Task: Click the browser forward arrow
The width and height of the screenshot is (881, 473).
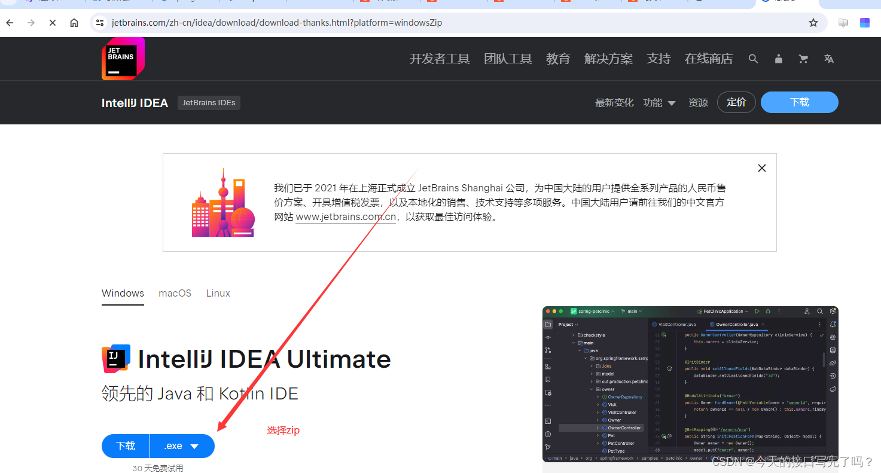Action: click(x=31, y=23)
